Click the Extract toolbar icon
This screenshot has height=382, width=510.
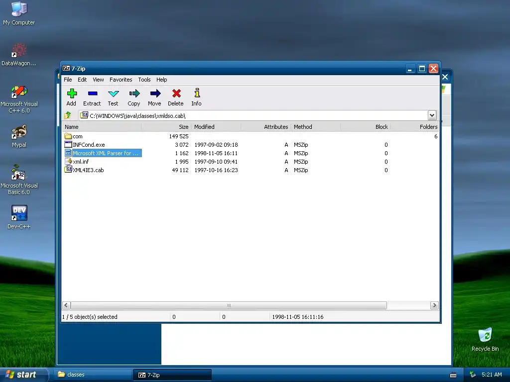(92, 94)
